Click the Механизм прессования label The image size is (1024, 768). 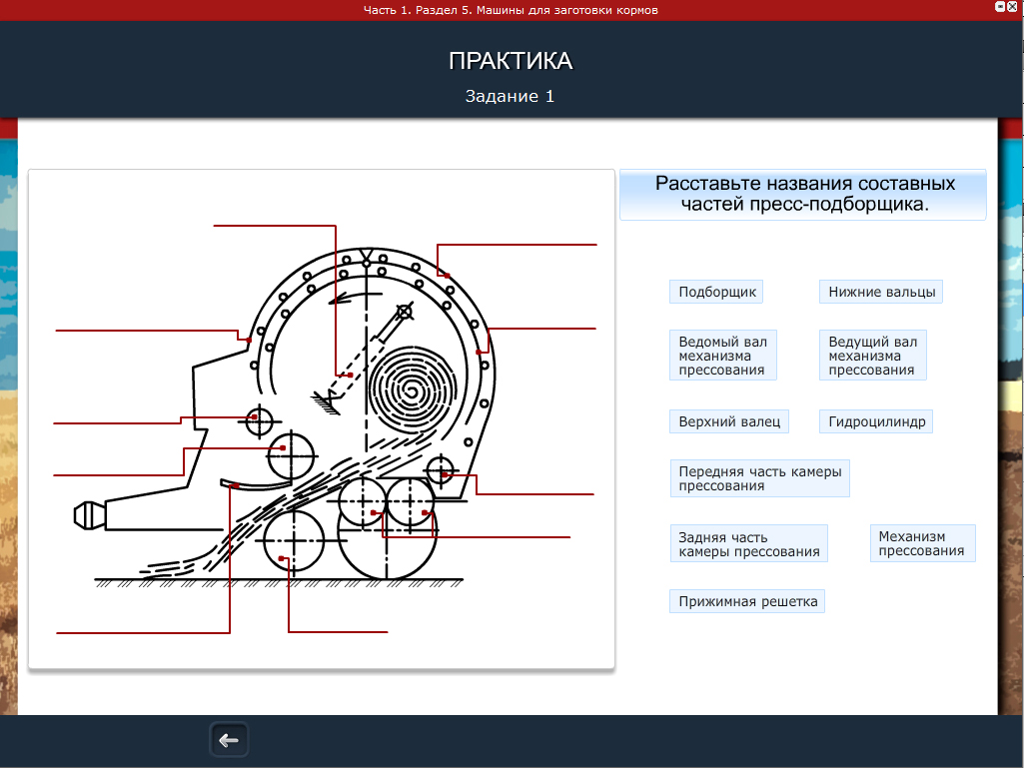[x=921, y=543]
